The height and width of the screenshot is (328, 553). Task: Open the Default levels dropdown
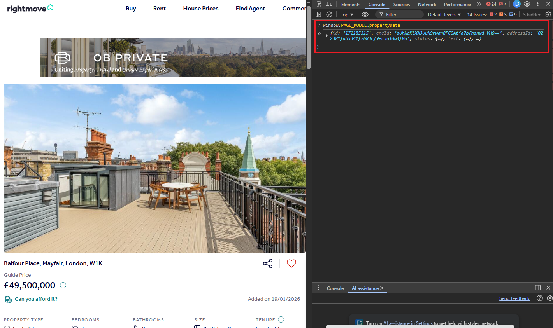click(444, 14)
